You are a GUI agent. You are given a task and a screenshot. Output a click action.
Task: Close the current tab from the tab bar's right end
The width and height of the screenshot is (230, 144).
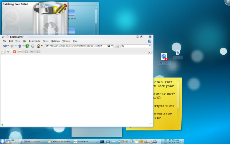[150, 52]
